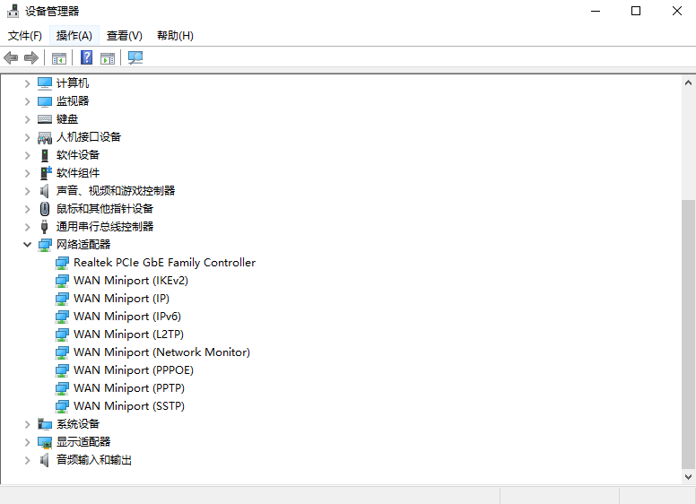Click the 监视器 monitor category icon
Image resolution: width=696 pixels, height=504 pixels.
click(45, 101)
